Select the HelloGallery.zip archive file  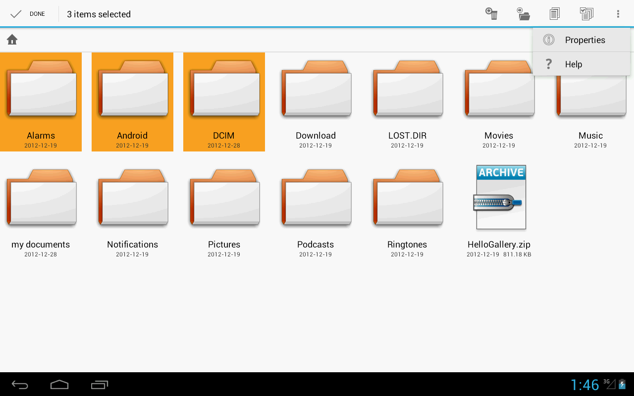(499, 211)
